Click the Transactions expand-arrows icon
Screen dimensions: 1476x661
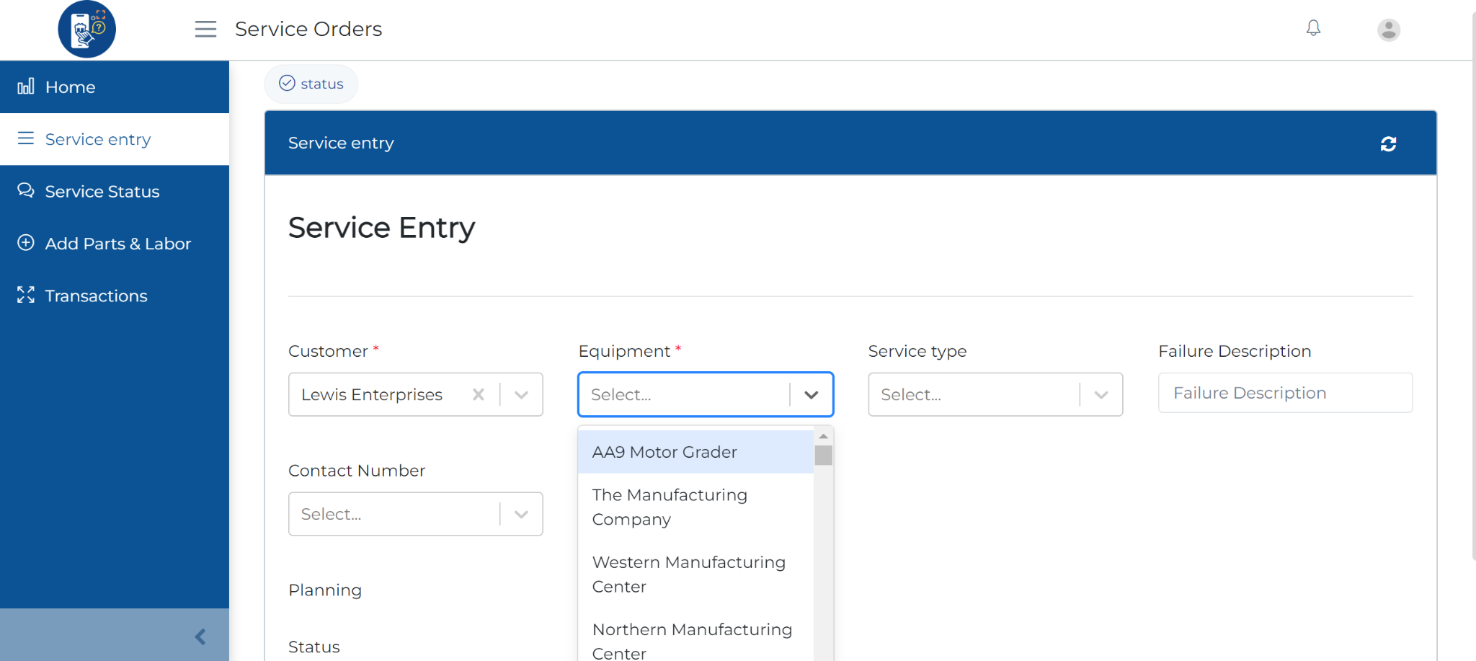pyautogui.click(x=25, y=295)
